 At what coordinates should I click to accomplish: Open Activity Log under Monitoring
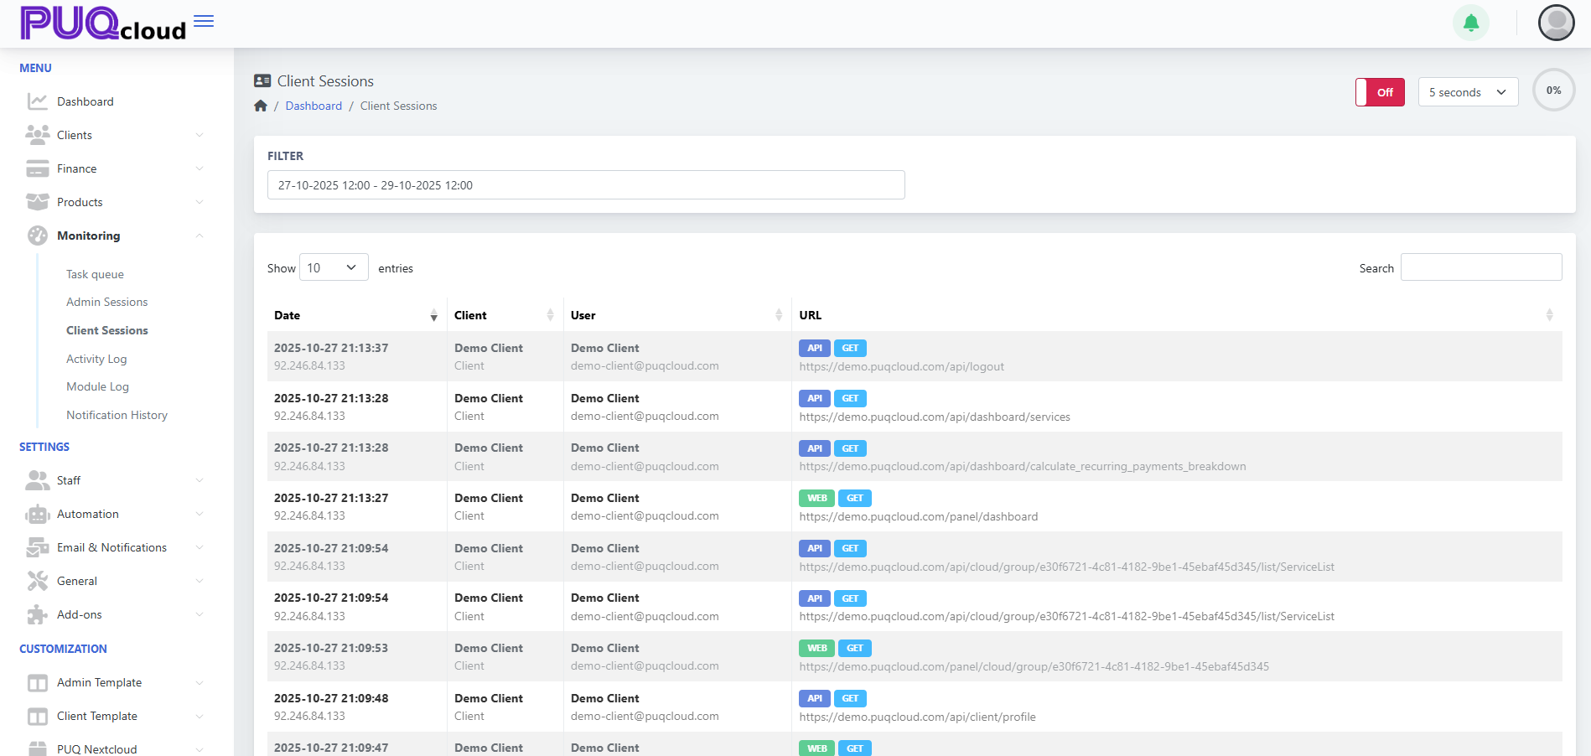96,359
